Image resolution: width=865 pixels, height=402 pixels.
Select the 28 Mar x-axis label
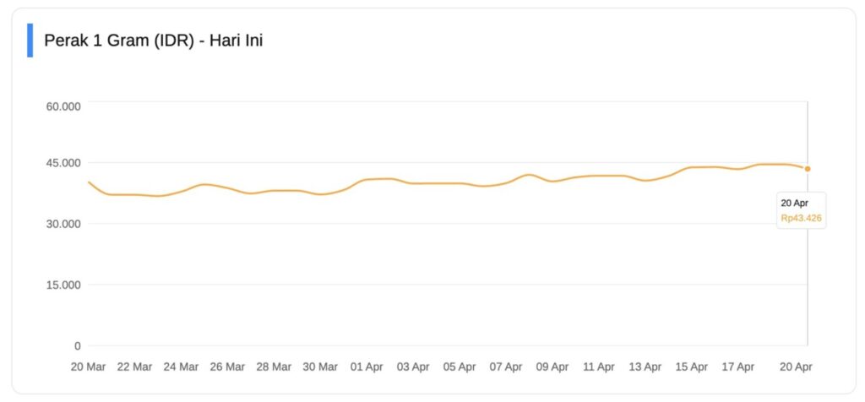(274, 367)
